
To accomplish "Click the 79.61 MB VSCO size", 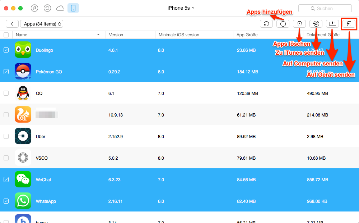I will (x=246, y=158).
